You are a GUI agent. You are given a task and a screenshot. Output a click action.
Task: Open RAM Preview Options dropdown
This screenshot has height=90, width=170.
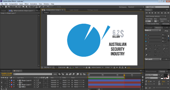(x=156, y=16)
